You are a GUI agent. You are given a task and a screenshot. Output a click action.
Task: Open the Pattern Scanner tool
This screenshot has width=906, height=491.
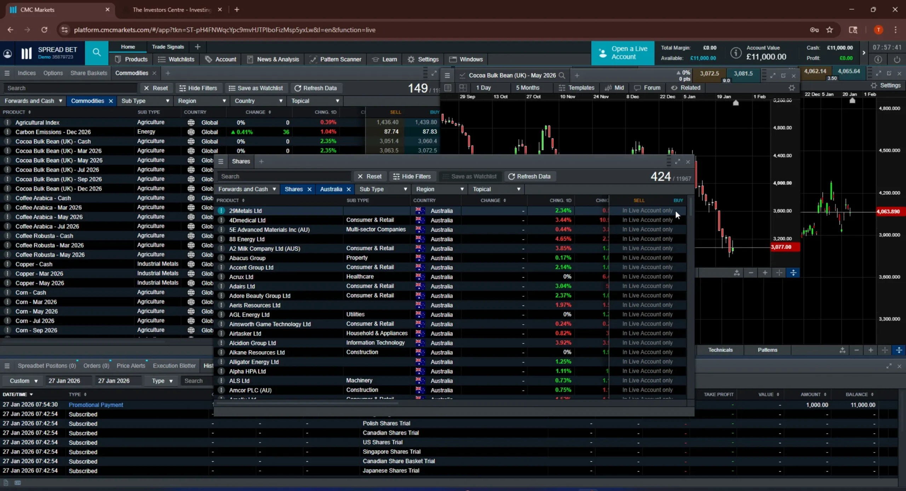tap(335, 59)
